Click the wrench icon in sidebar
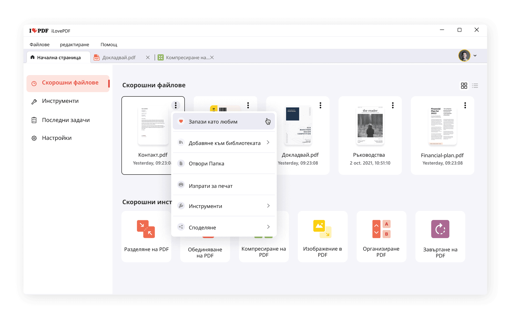This screenshot has width=510, height=320. click(34, 102)
